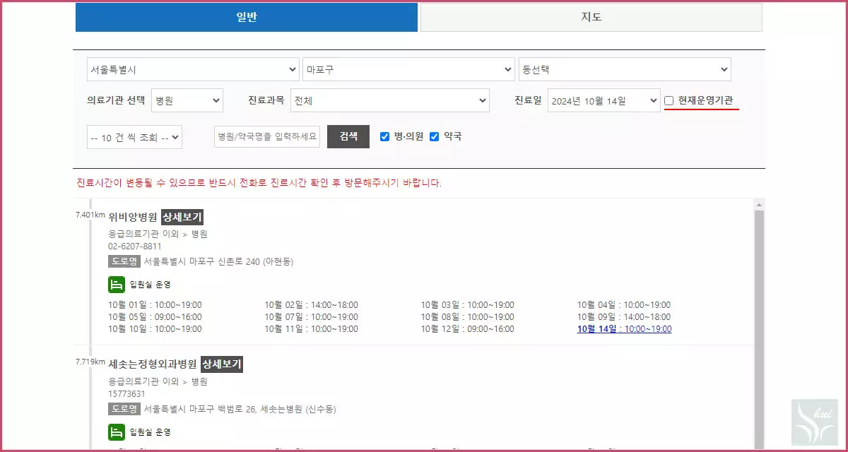Click the underlined 10월 14일 hours link
Viewport: 848px width, 452px height.
(623, 328)
